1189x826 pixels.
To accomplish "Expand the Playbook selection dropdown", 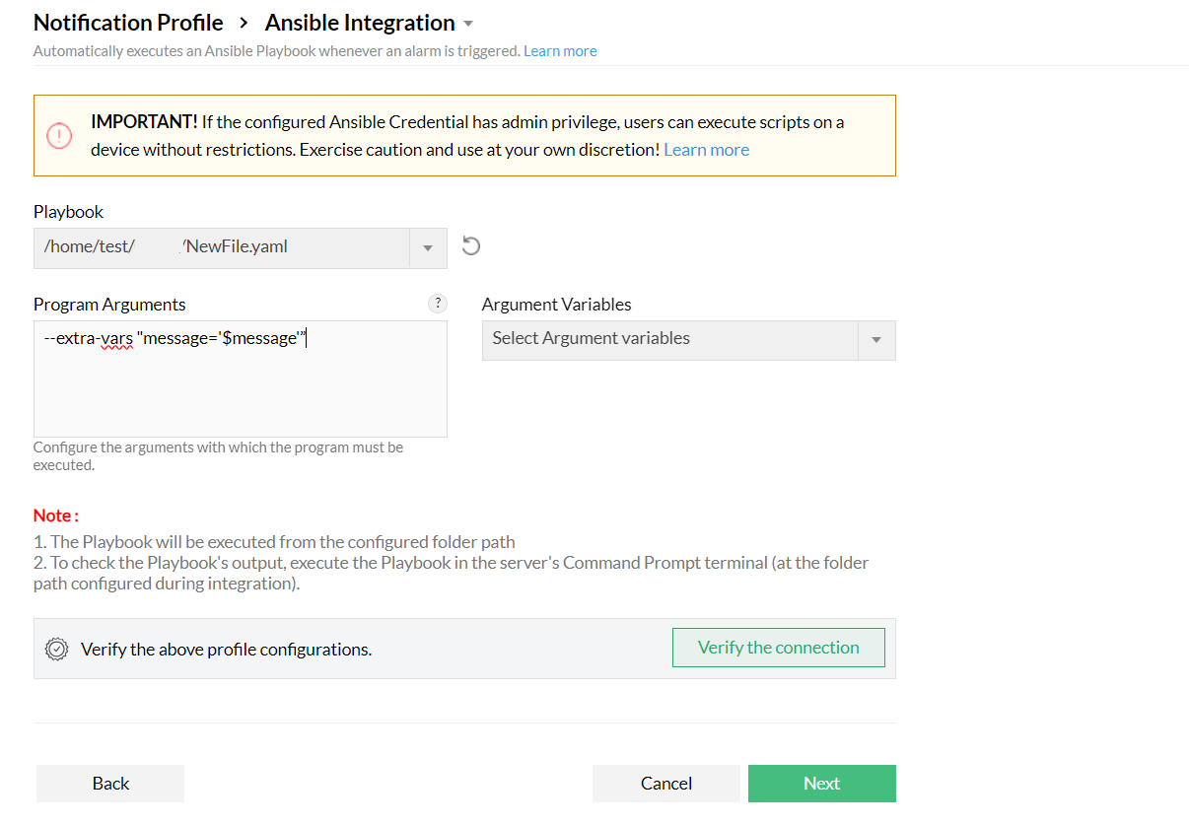I will tap(428, 247).
